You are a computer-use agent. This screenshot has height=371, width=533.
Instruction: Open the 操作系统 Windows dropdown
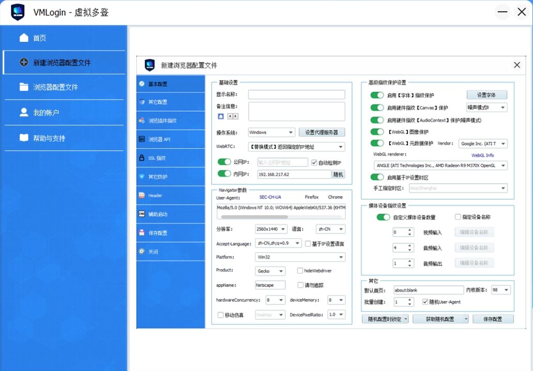(x=271, y=132)
